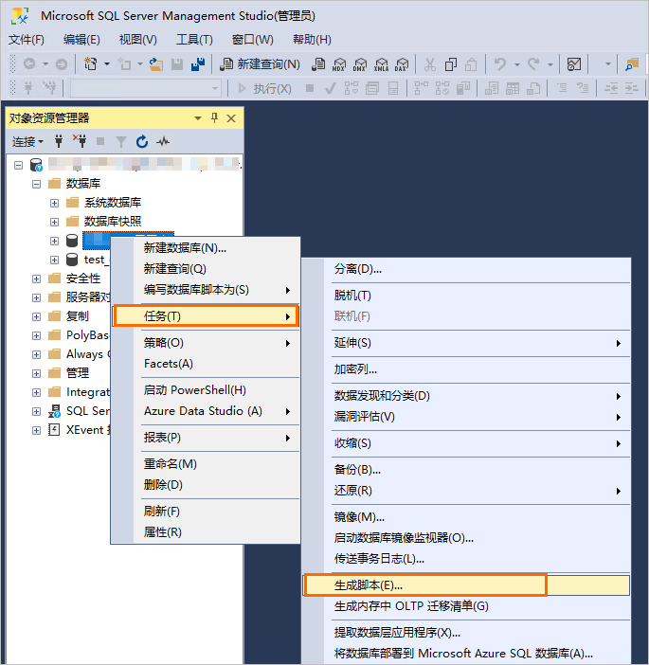Viewport: 649px width, 665px height.
Task: Click the New Query (新建查询) button
Action: point(260,64)
